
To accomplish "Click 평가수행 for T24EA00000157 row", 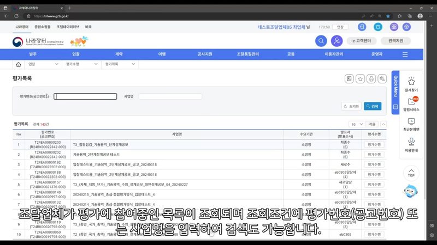I will (x=374, y=185).
